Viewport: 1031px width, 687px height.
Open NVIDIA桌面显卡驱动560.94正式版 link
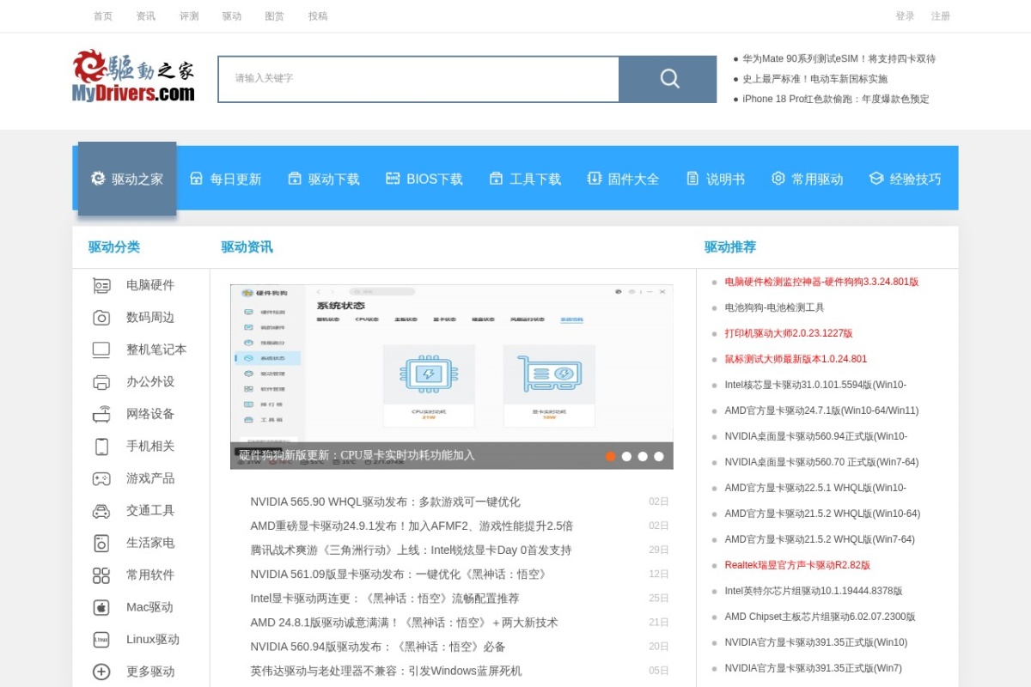[x=815, y=436]
